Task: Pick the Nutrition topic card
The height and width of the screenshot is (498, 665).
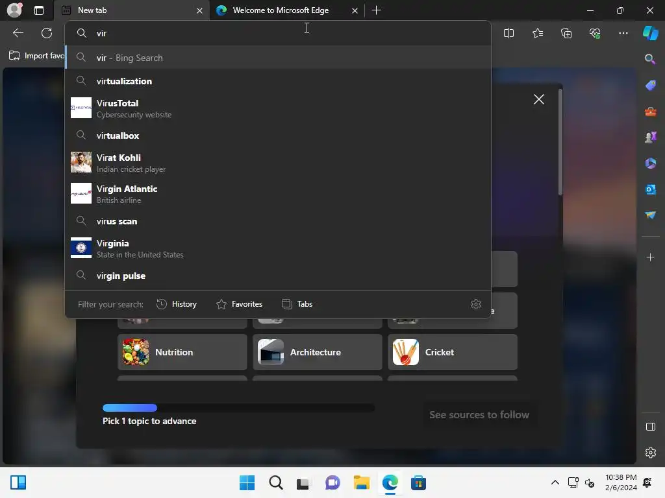Action: click(x=182, y=352)
